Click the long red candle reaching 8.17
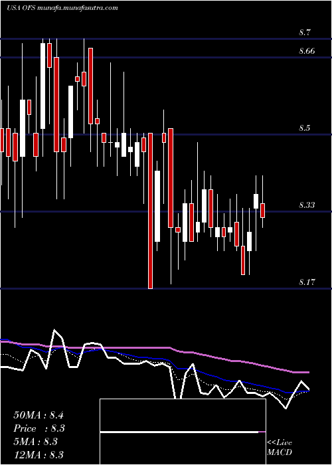This screenshot has height=465, width=332. tap(150, 211)
